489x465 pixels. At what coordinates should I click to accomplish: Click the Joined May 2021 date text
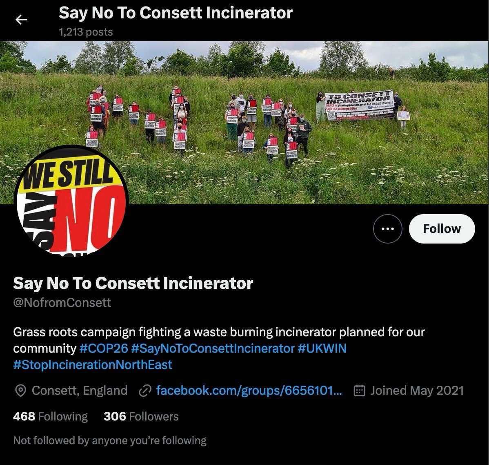tap(417, 390)
